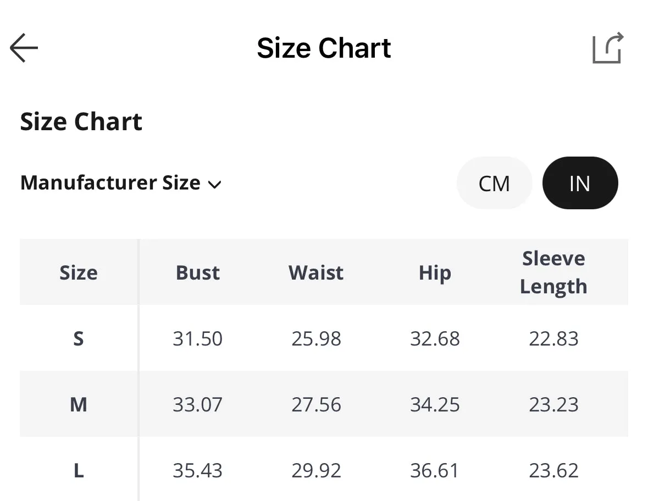Select the Size column header

[x=79, y=272]
